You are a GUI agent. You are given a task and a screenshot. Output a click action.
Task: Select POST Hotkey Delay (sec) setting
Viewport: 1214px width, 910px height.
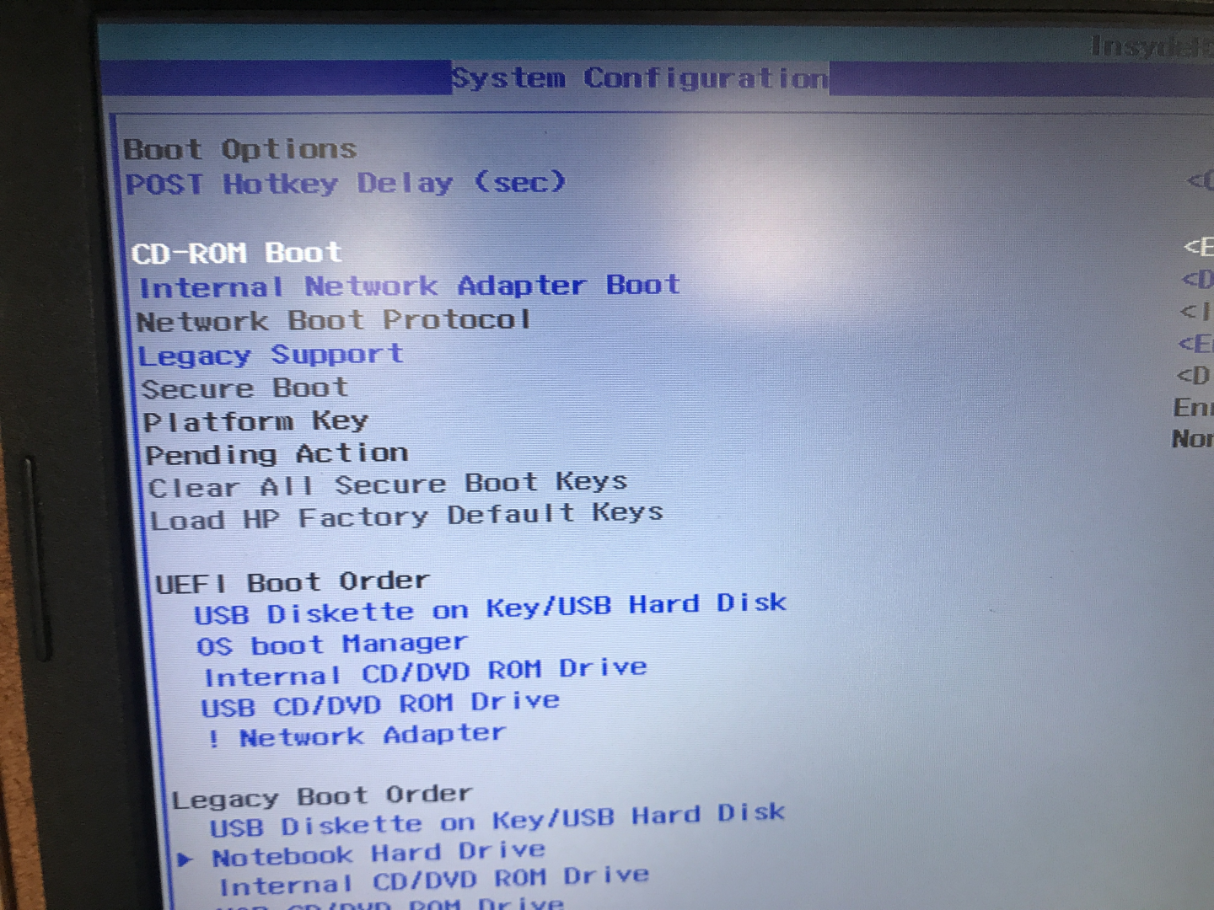pyautogui.click(x=346, y=183)
